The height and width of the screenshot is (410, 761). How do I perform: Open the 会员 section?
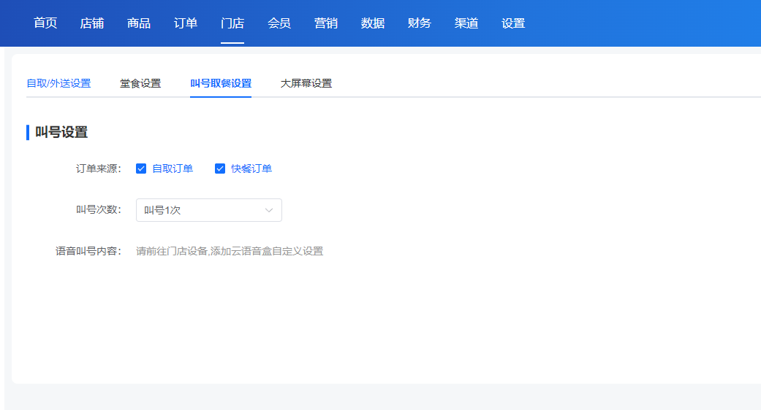click(279, 23)
